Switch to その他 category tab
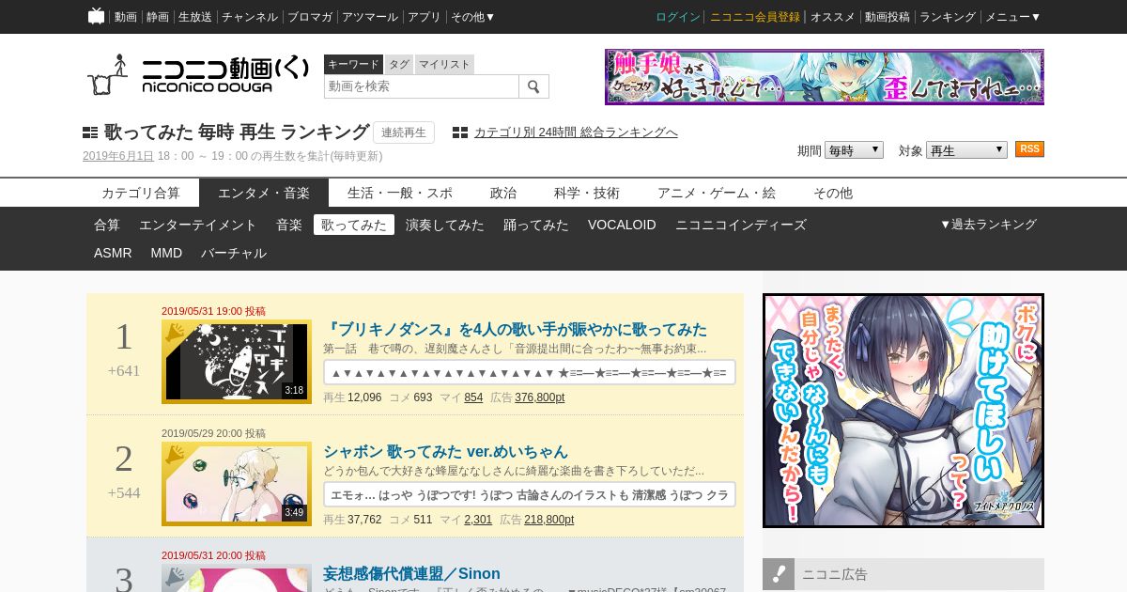This screenshot has height=592, width=1127. pos(833,193)
